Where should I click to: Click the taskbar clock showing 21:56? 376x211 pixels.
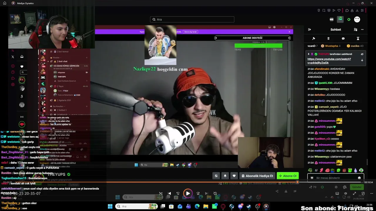369,205
